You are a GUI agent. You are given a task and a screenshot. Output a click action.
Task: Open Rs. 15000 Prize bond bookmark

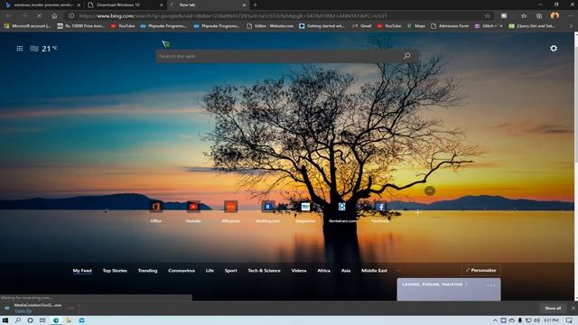click(x=81, y=26)
